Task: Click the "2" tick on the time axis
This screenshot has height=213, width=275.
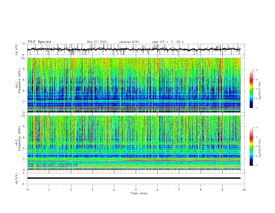Action: click(71, 190)
